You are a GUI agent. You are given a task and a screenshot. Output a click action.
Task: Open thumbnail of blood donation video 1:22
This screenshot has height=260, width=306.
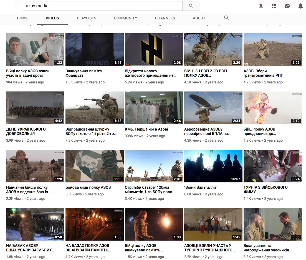[35, 50]
